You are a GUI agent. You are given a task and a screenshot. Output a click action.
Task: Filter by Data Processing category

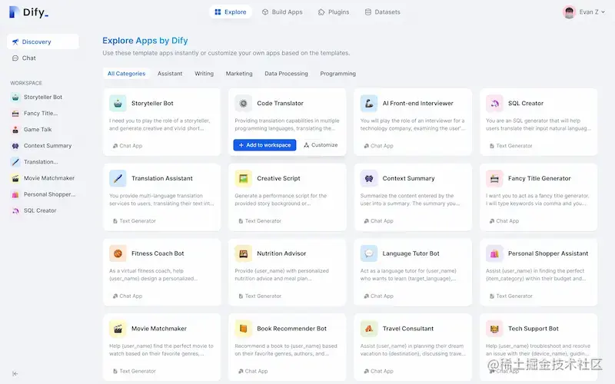[286, 74]
